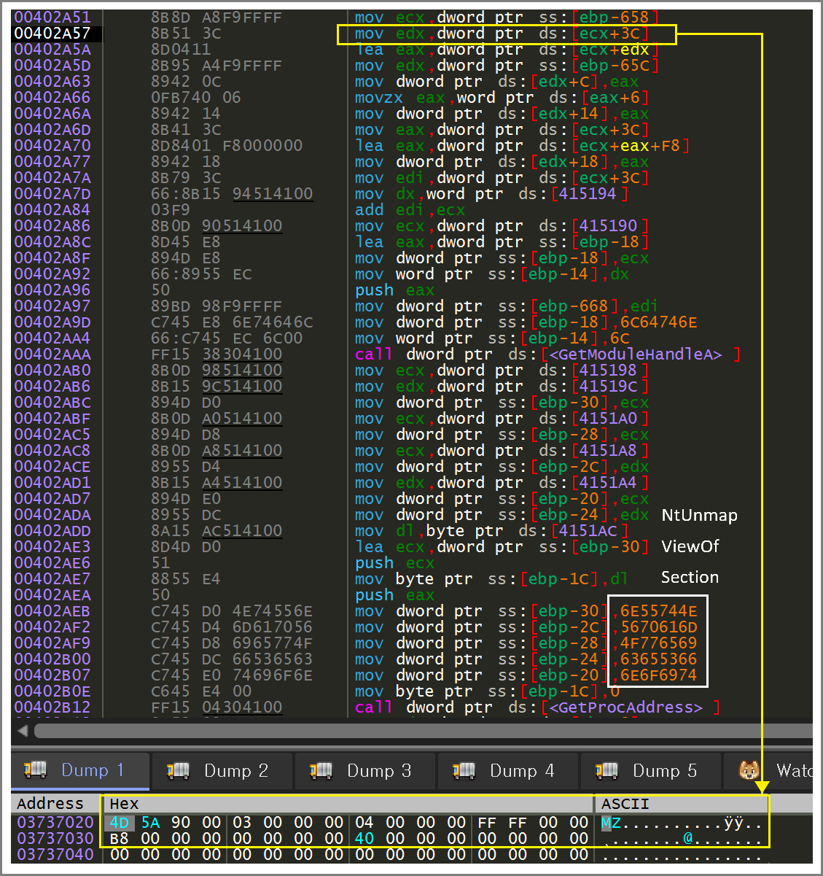Click dump address 03737020

[x=55, y=823]
